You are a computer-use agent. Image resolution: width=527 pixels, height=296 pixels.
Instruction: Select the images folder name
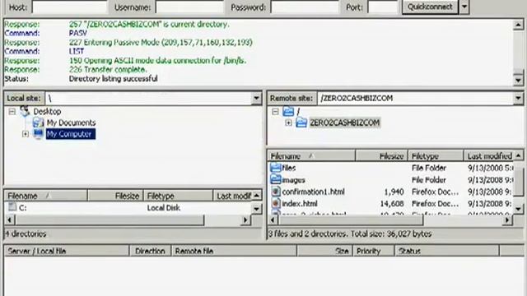tap(293, 180)
